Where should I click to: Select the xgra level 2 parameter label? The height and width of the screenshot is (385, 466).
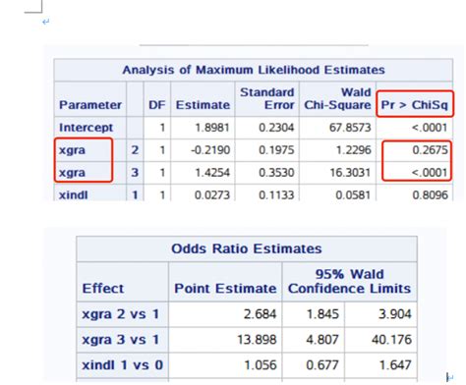coord(72,150)
